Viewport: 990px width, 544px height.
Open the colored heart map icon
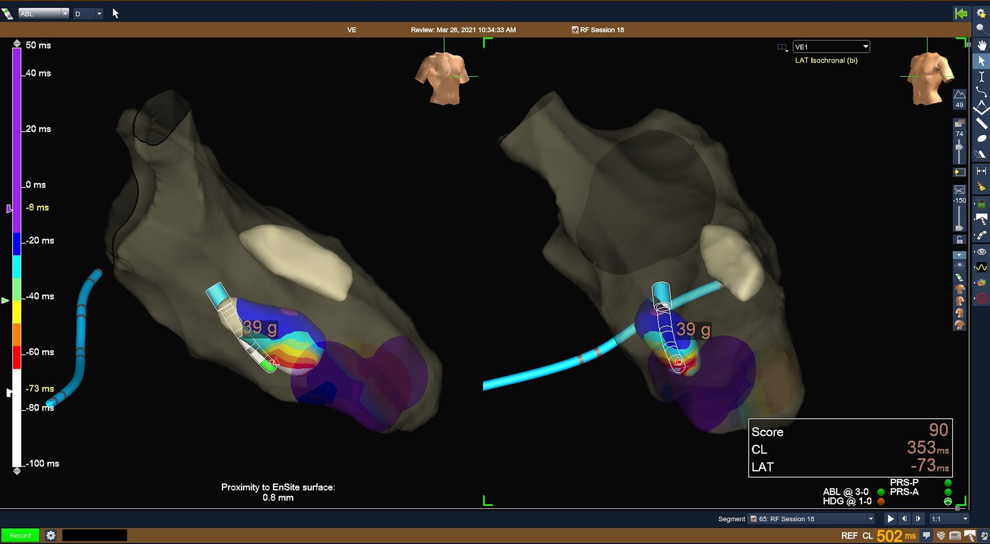point(981,283)
